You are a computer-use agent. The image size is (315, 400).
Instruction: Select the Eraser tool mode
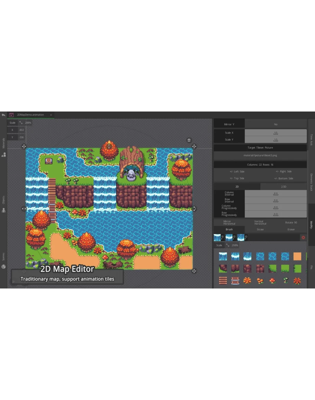[x=291, y=230]
